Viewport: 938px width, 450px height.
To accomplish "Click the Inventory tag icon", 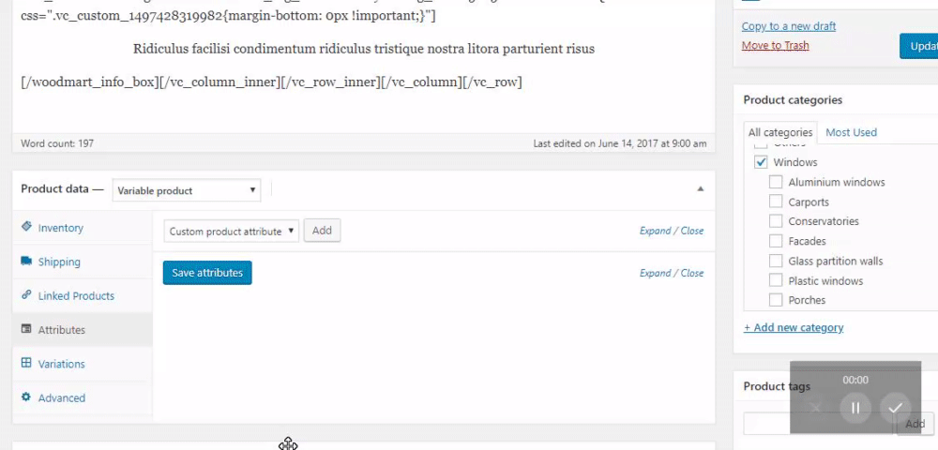I will coord(26,228).
